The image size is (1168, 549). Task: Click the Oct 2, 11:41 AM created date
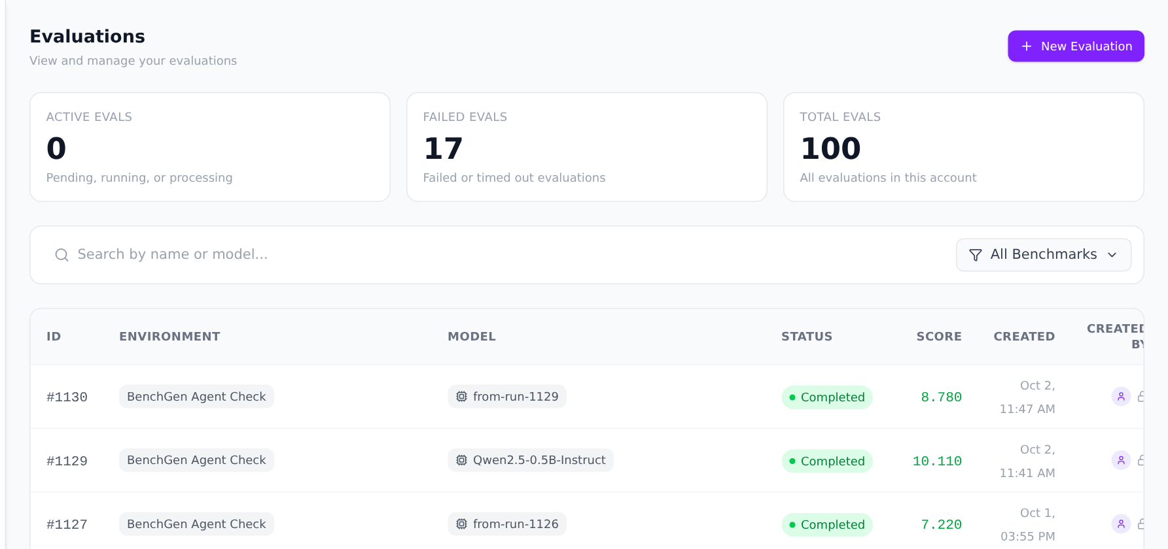click(x=1027, y=461)
